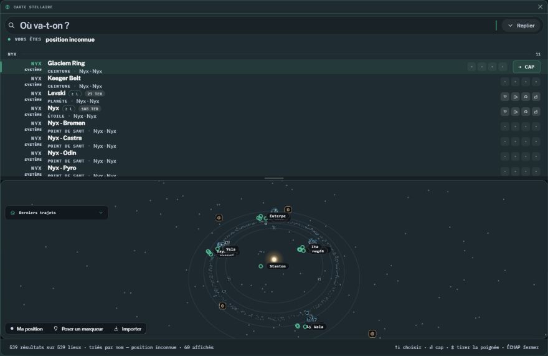Click the Ita label on the map
Screen dimensions: 548x356
[314, 247]
